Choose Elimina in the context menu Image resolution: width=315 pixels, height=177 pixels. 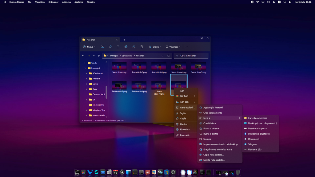click(x=185, y=124)
